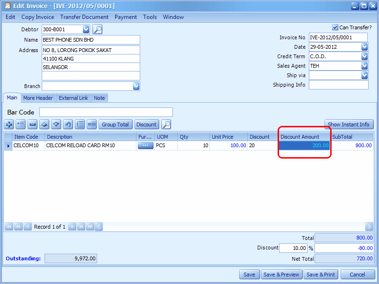The image size is (379, 284).
Task: Click the Net Total value 720.00
Action: (x=344, y=258)
